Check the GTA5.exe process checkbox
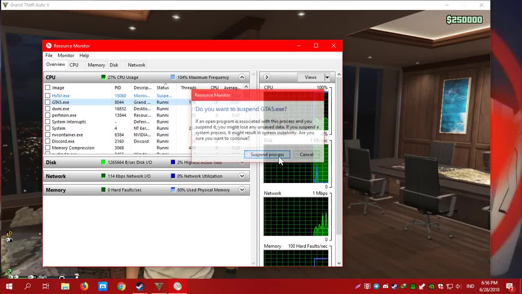The height and width of the screenshot is (294, 522). pyautogui.click(x=48, y=102)
